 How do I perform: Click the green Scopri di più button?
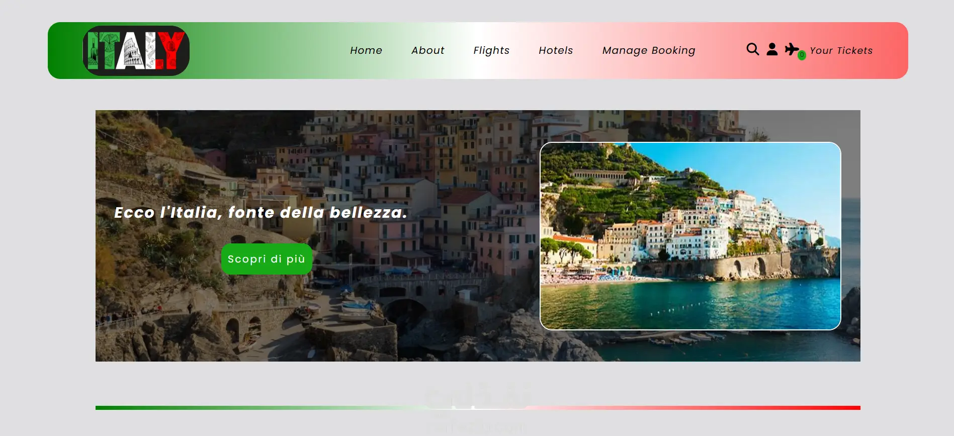click(x=267, y=259)
